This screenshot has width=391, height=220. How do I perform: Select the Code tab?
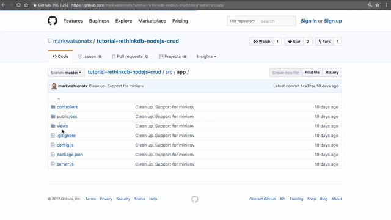(x=60, y=56)
